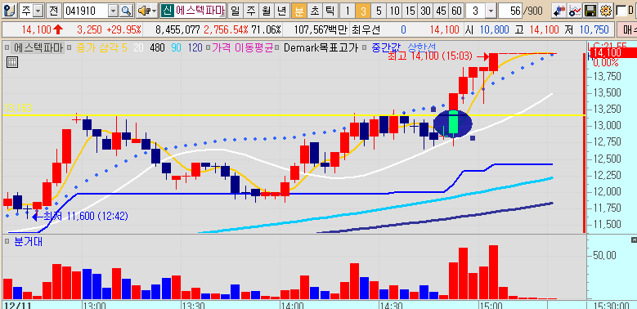Select the 중간값 indicator legend
This screenshot has width=637, height=309.
[x=385, y=48]
